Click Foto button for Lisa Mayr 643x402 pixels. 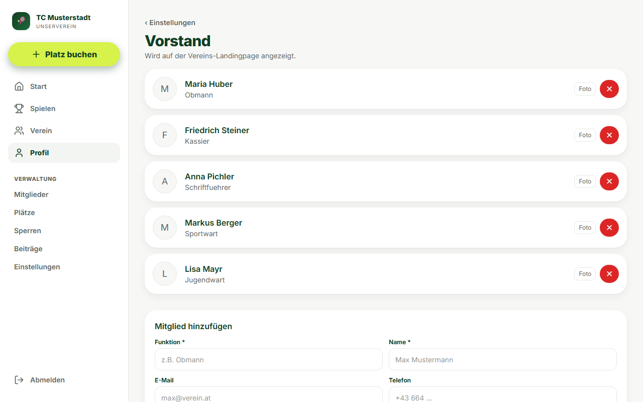(x=585, y=274)
